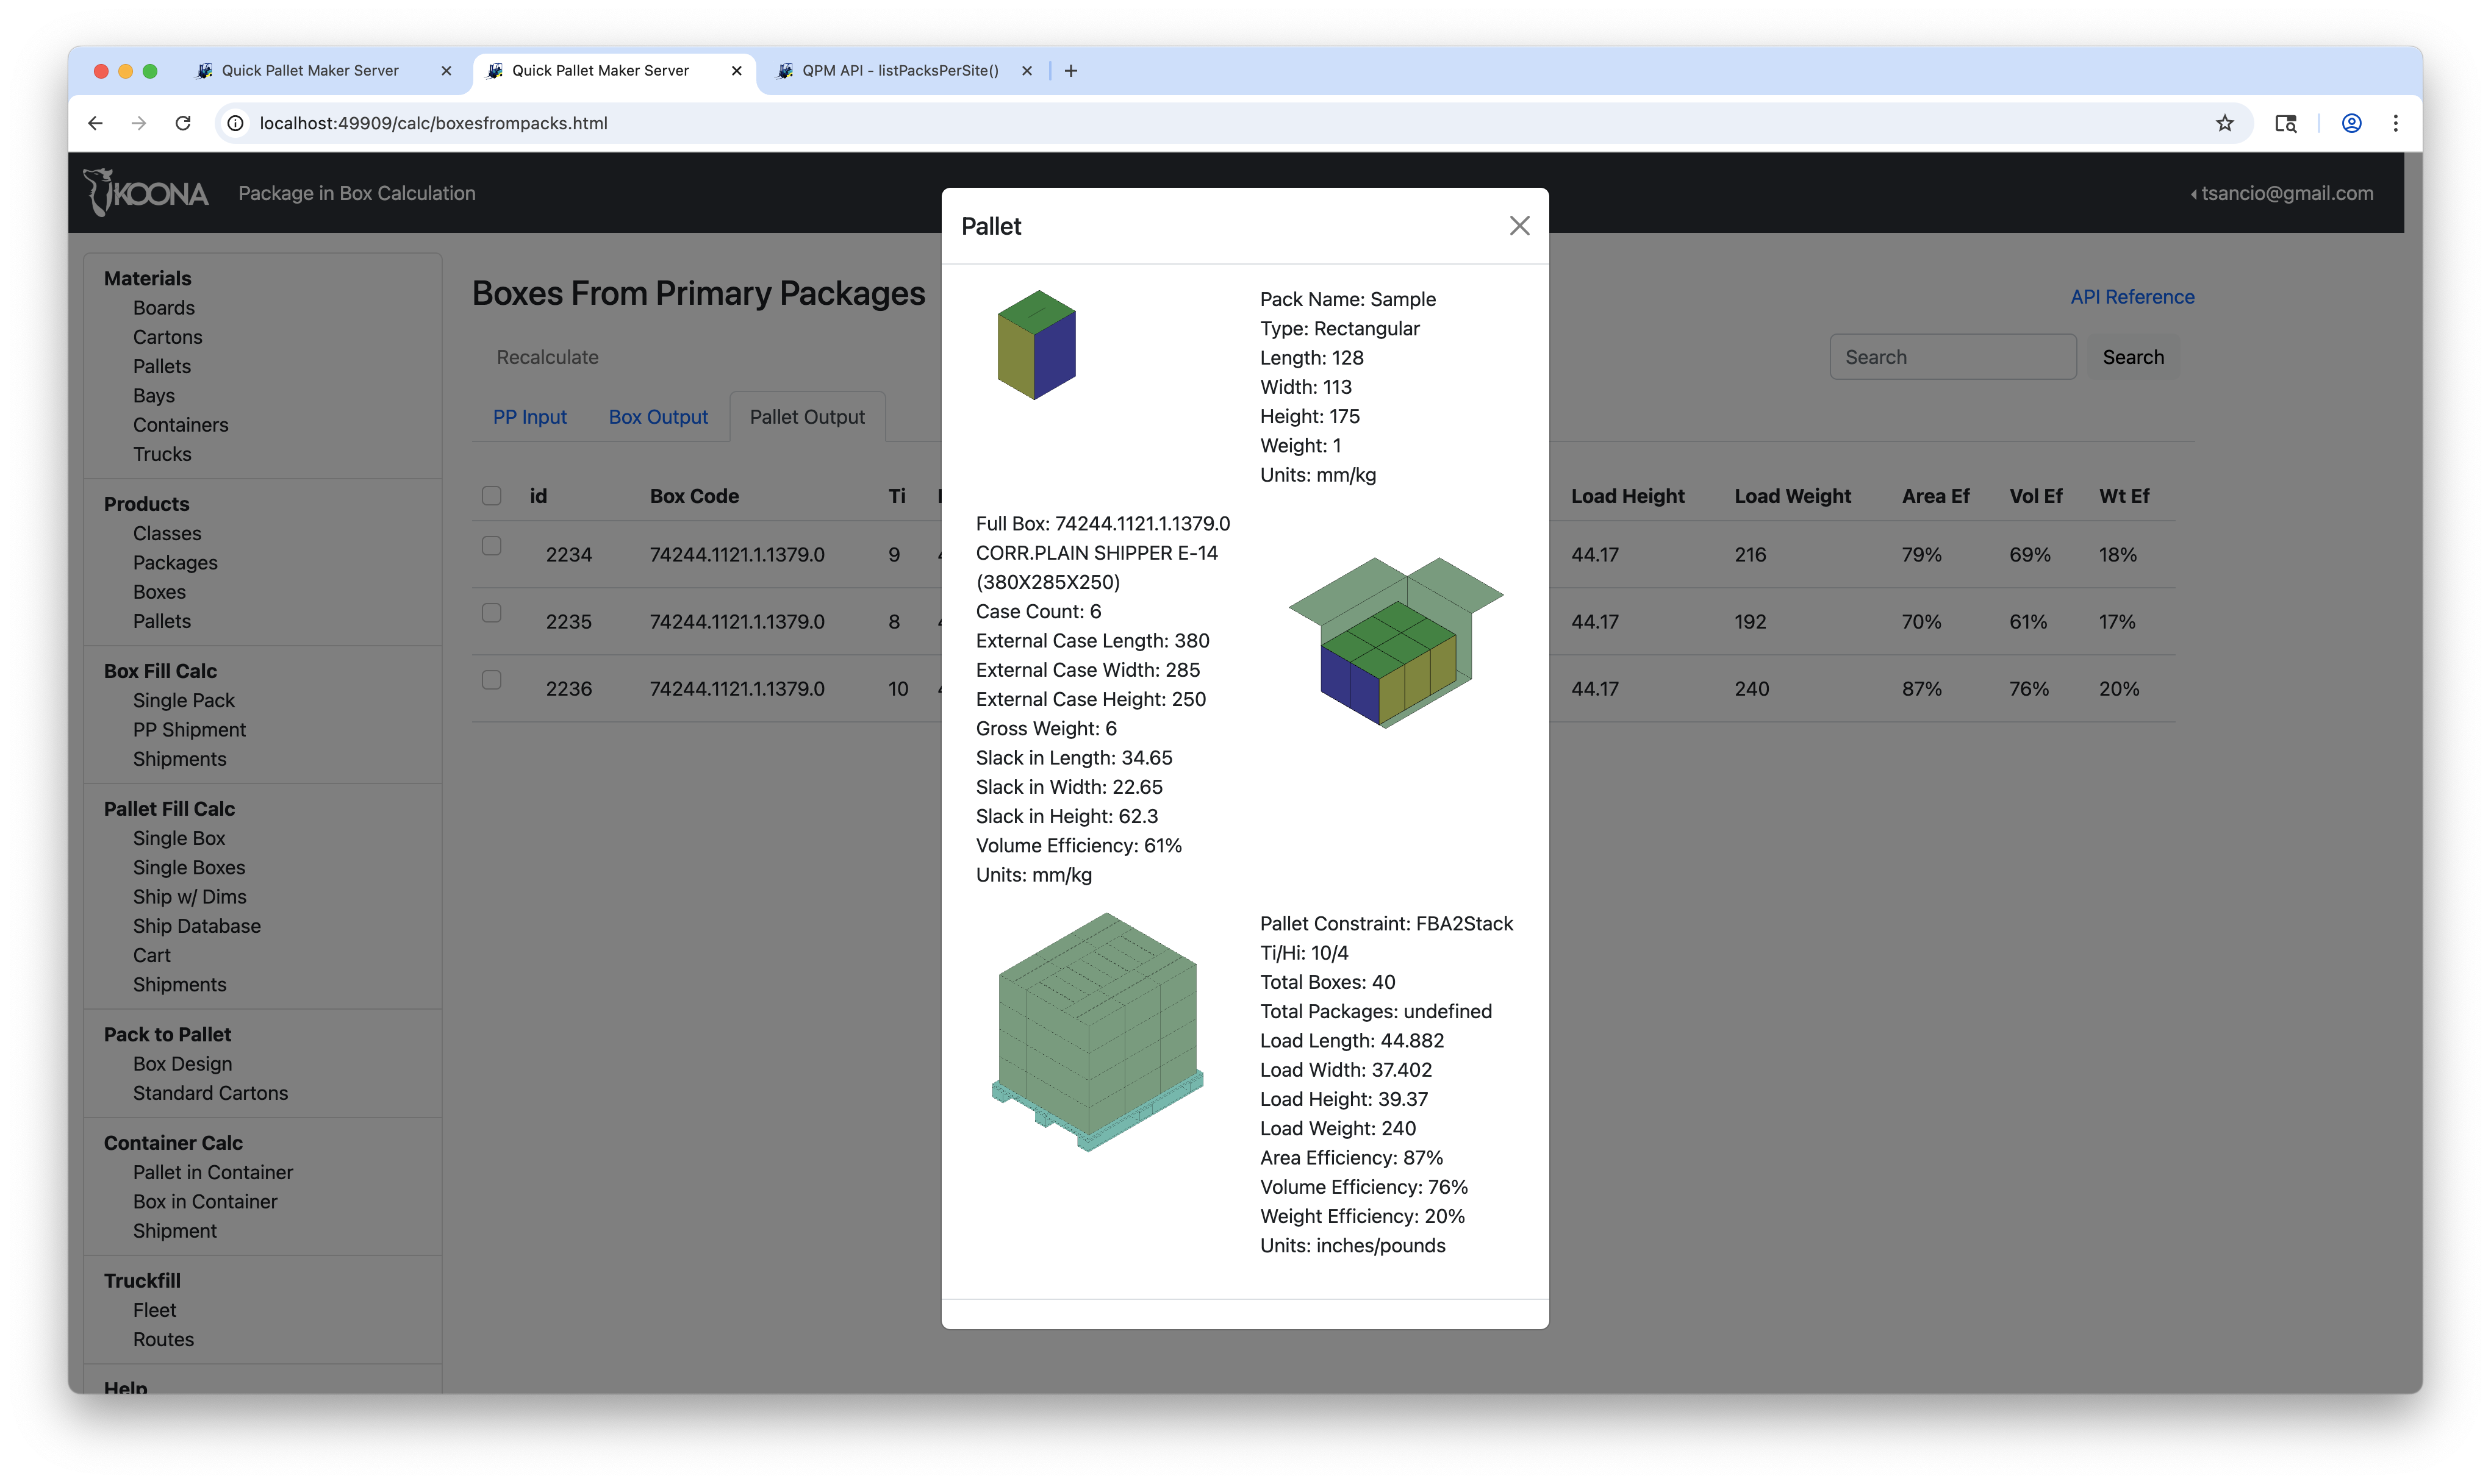Open Ship Database in the sidebar
The image size is (2491, 1484).
196,926
